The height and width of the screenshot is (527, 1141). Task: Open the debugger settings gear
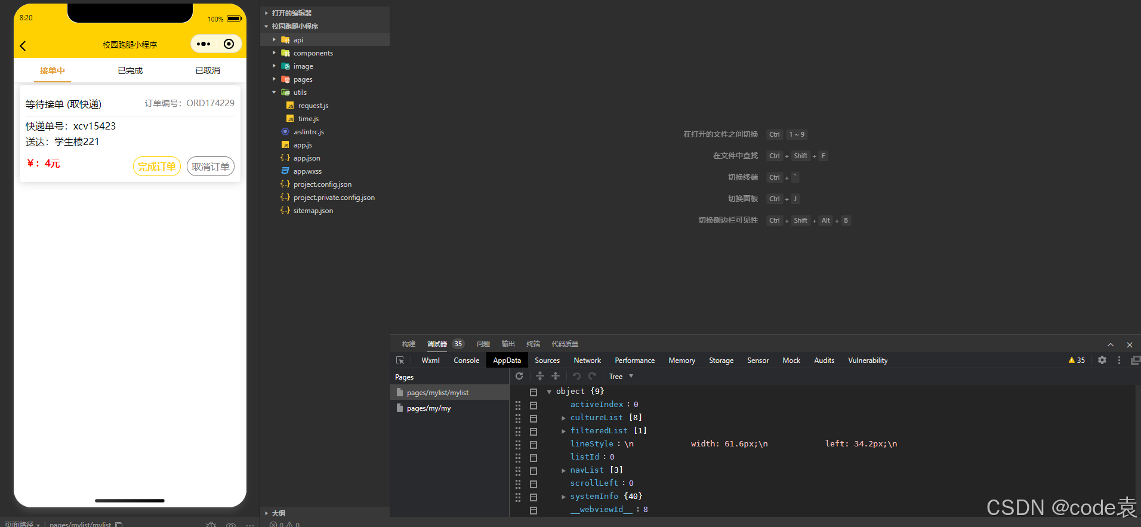coord(1102,360)
